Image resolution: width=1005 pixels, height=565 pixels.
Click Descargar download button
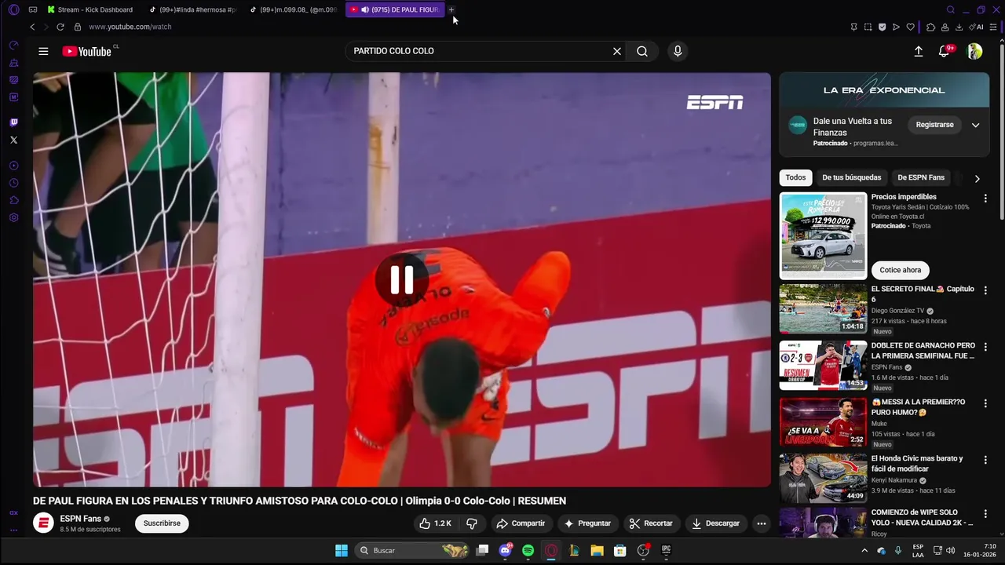click(x=715, y=523)
